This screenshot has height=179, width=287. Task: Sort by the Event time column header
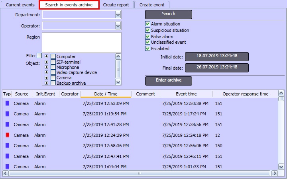[186, 94]
